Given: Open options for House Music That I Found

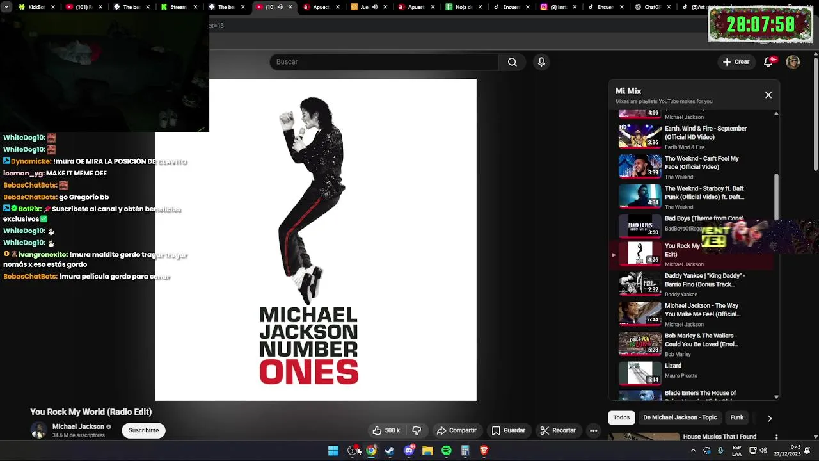Looking at the screenshot, I should (776, 437).
